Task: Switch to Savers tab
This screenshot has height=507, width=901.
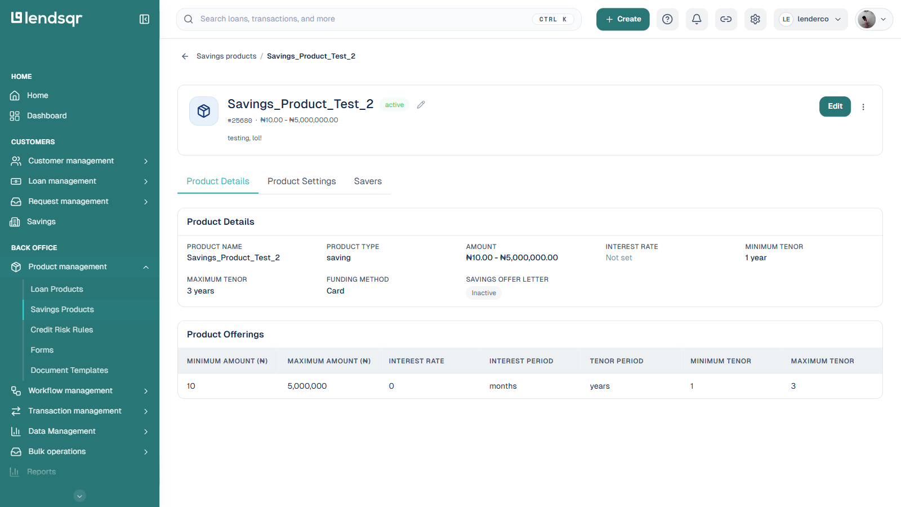Action: pos(368,181)
